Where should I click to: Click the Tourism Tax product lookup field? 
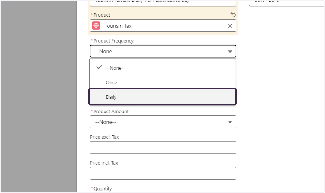(162, 26)
